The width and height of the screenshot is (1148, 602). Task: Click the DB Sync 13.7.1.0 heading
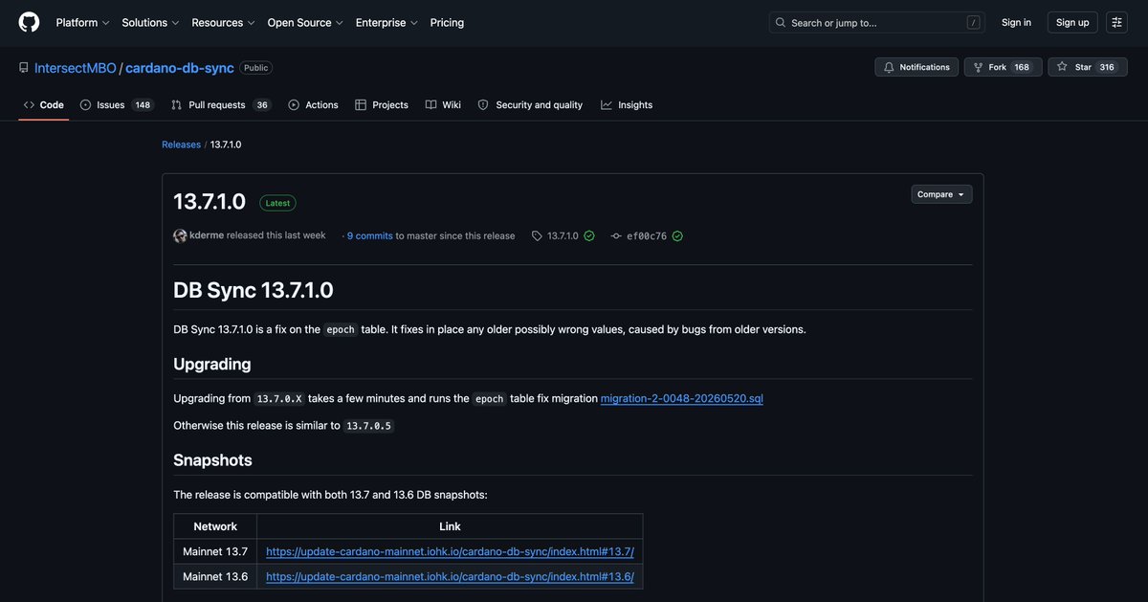pyautogui.click(x=254, y=290)
